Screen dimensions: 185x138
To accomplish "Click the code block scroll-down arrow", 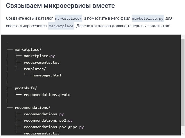I will pyautogui.click(x=183, y=133).
